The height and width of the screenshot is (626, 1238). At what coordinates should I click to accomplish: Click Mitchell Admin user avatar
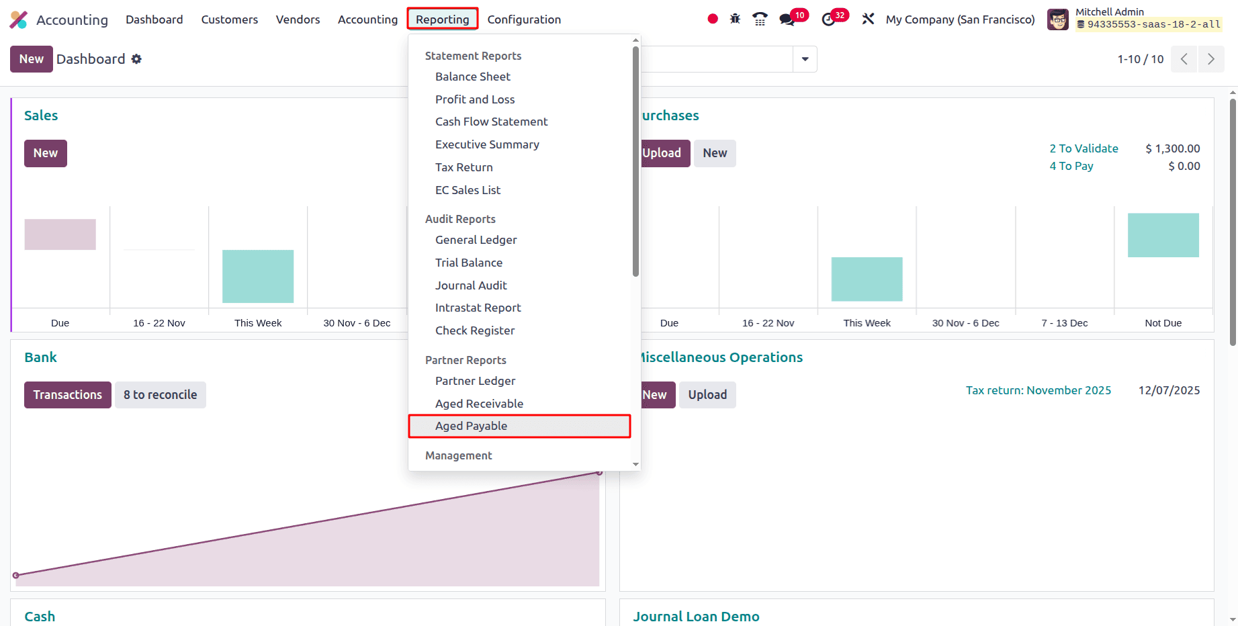pyautogui.click(x=1058, y=19)
